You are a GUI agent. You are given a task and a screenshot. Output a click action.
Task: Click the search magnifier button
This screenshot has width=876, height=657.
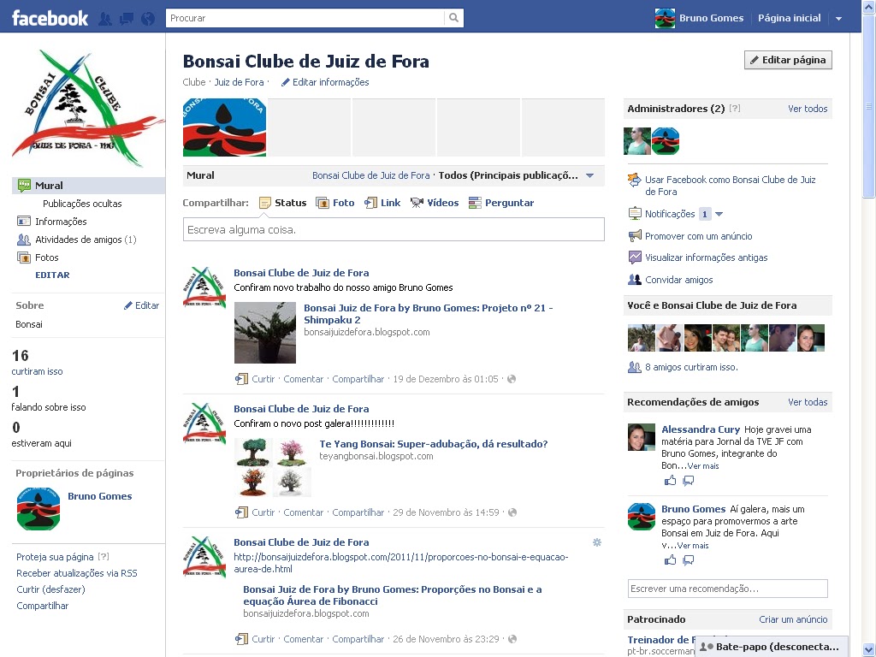tap(453, 18)
